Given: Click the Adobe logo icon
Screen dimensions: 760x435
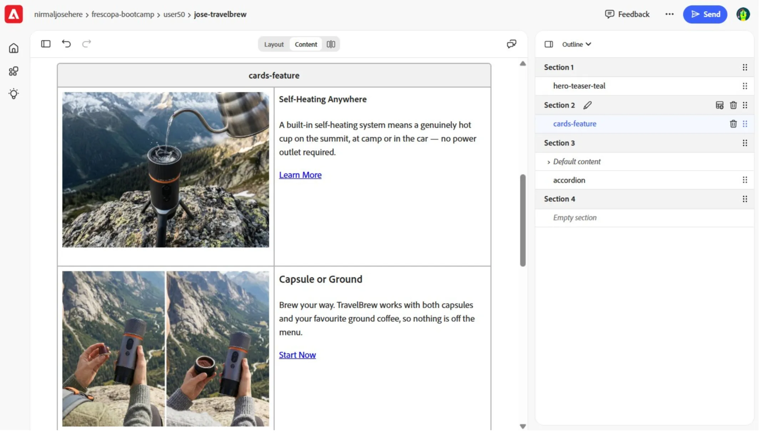Looking at the screenshot, I should (x=14, y=14).
